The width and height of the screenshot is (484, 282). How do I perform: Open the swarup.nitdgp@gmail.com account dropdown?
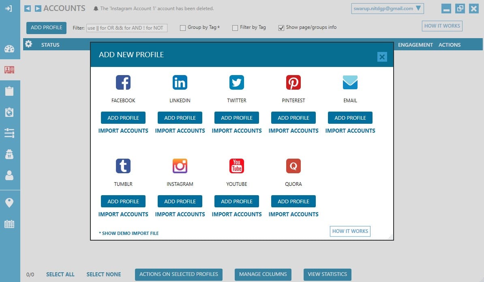coord(388,9)
